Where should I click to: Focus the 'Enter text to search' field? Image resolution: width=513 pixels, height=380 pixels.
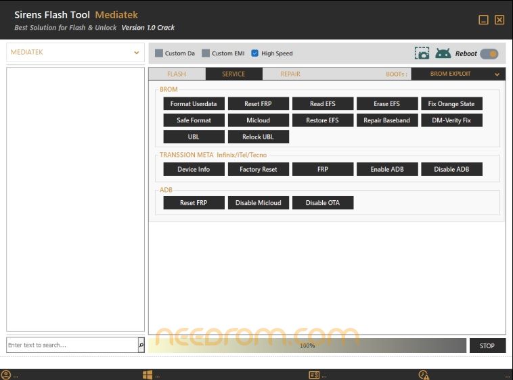click(71, 345)
